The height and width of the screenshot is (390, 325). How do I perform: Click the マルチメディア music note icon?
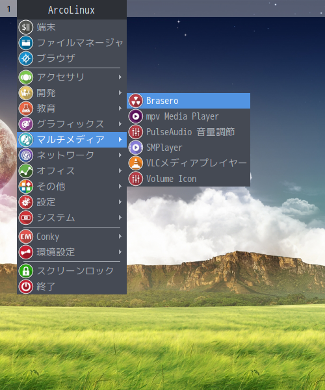coord(26,140)
